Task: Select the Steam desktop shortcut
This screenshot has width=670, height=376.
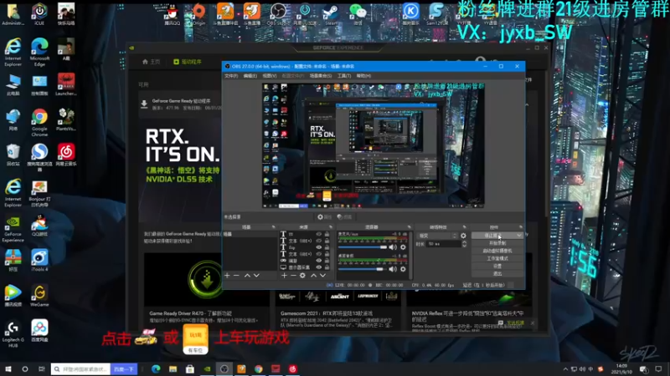Action: 331,13
